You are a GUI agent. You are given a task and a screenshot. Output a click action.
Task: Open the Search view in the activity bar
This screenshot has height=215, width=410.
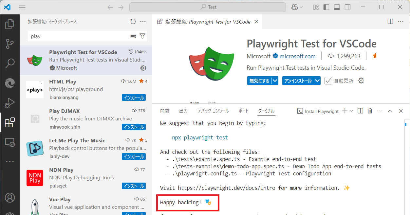[x=10, y=63]
